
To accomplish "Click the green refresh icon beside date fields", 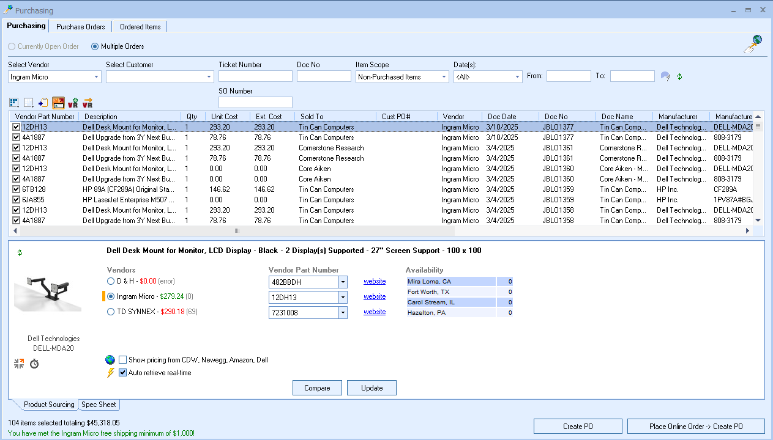I will click(x=679, y=76).
